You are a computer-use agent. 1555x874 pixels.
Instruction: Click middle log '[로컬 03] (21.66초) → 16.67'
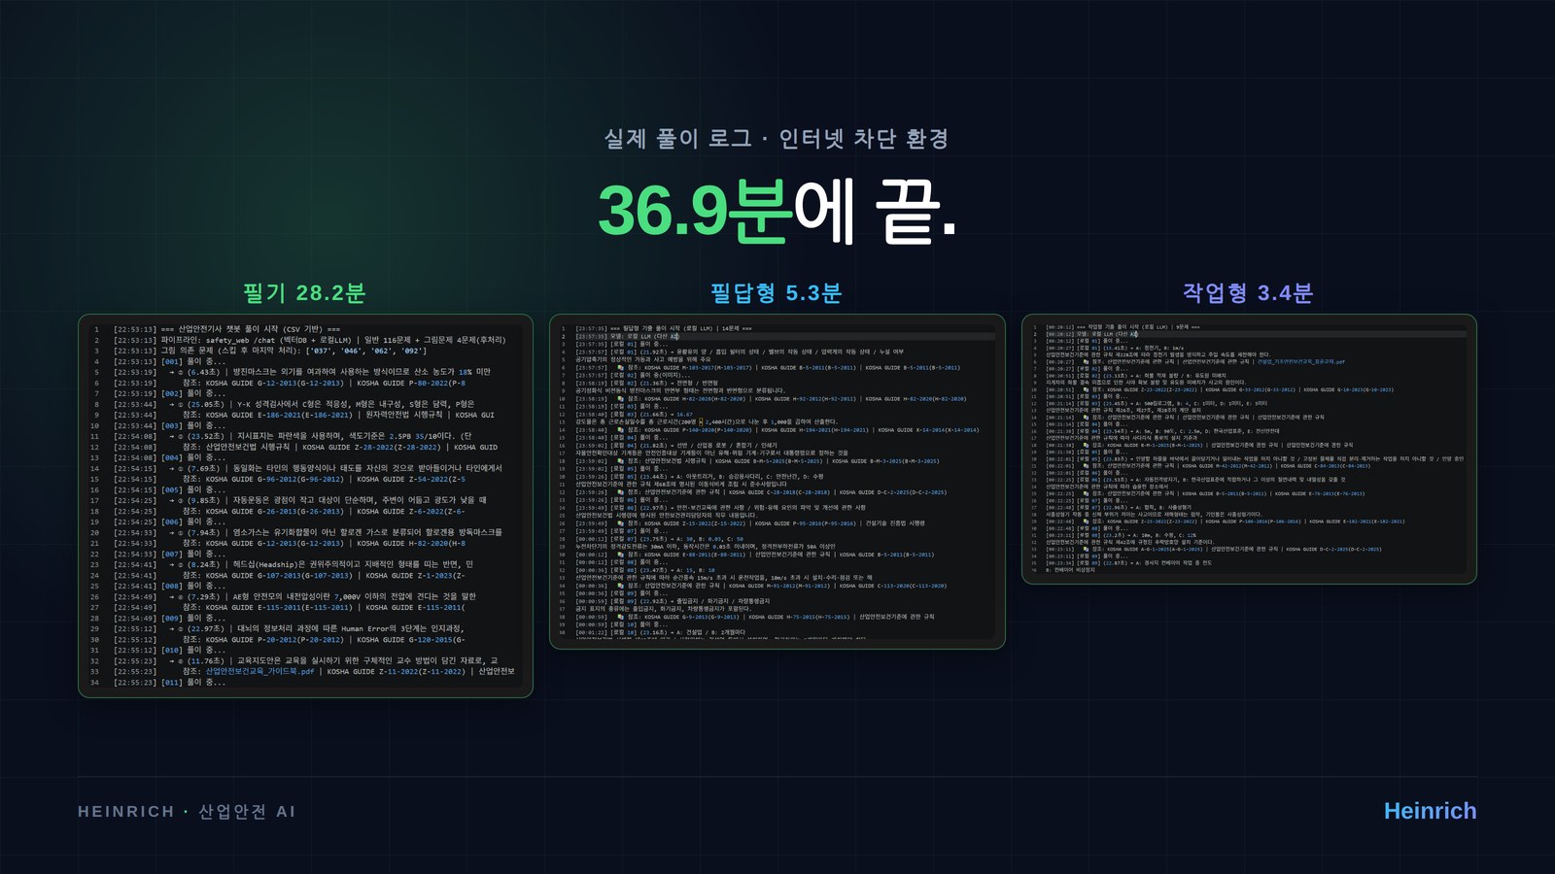634,414
